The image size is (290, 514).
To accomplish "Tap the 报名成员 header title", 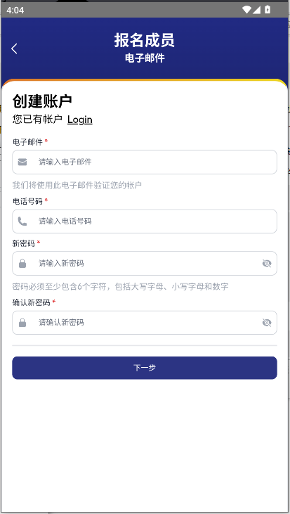I will [145, 40].
